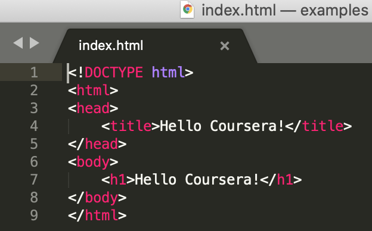Click the purple 'html' word on line 1
Viewport: 372px width, 231px height.
click(168, 72)
